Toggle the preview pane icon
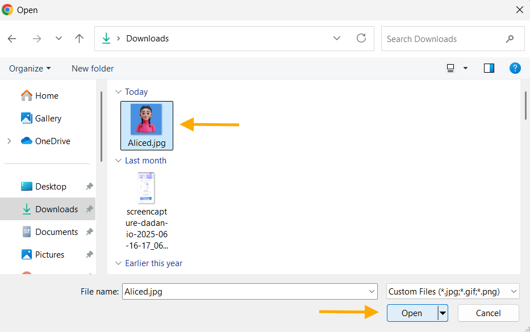The image size is (530, 332). pyautogui.click(x=489, y=68)
